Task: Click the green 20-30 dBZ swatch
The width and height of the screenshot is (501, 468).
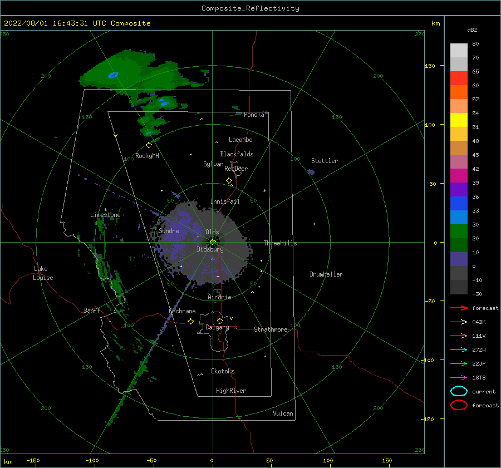Action: pyautogui.click(x=459, y=231)
